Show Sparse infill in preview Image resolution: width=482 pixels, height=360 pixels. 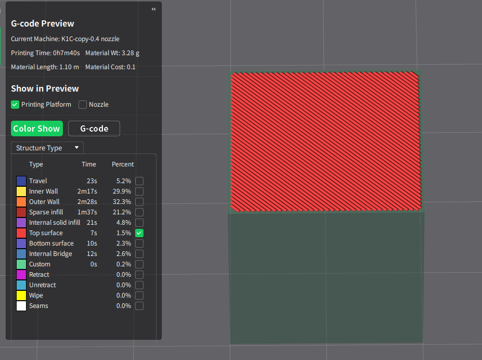[x=139, y=212]
